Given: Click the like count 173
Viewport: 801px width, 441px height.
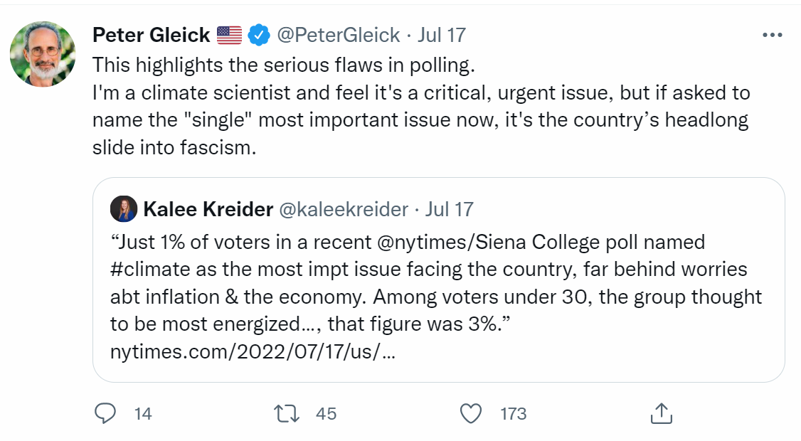Looking at the screenshot, I should [514, 414].
